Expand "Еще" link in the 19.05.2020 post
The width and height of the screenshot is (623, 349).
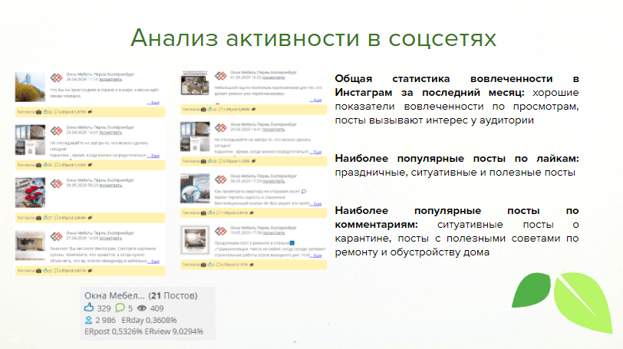click(316, 255)
